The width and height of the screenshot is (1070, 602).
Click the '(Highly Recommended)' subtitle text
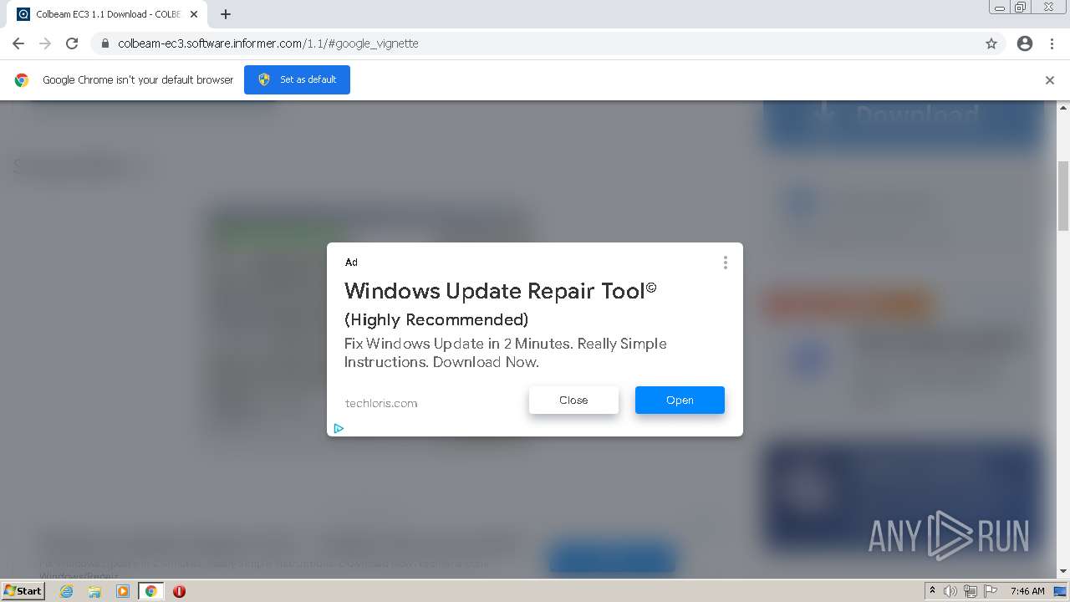point(436,319)
